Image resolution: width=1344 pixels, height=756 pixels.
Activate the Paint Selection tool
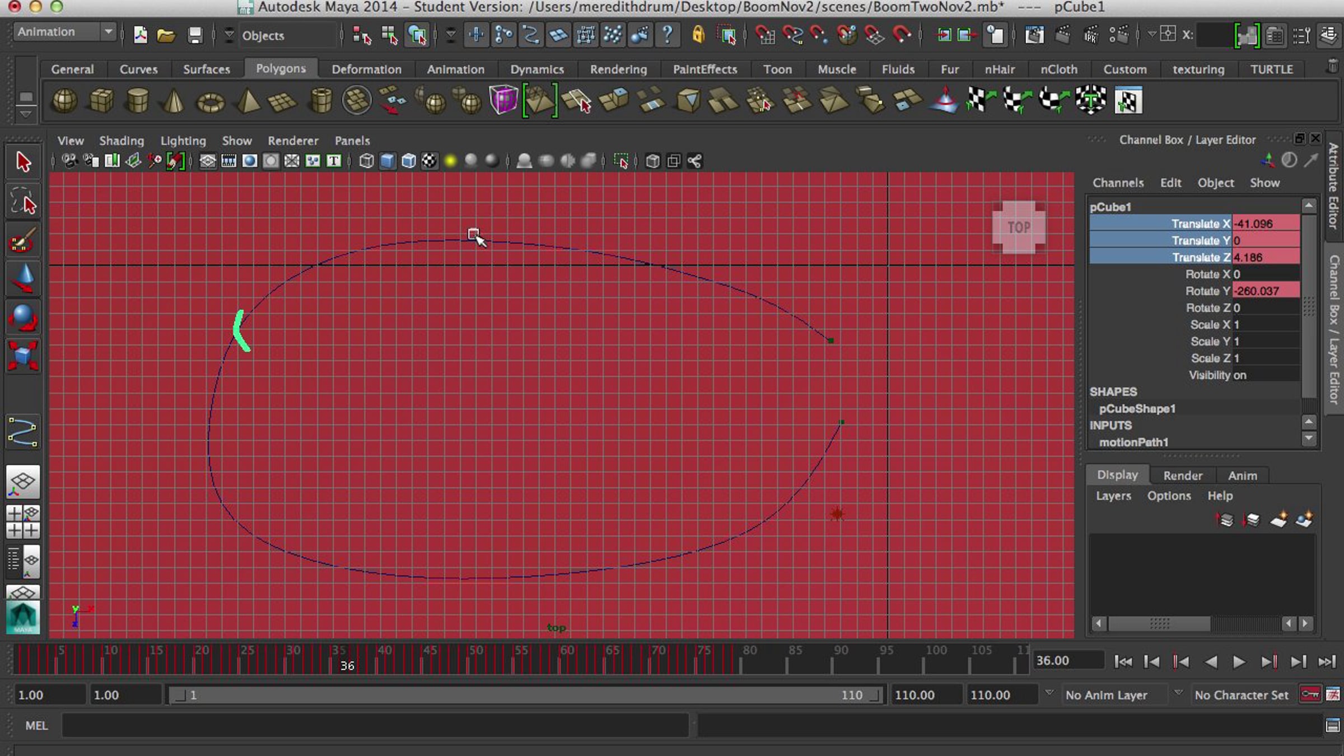(23, 241)
